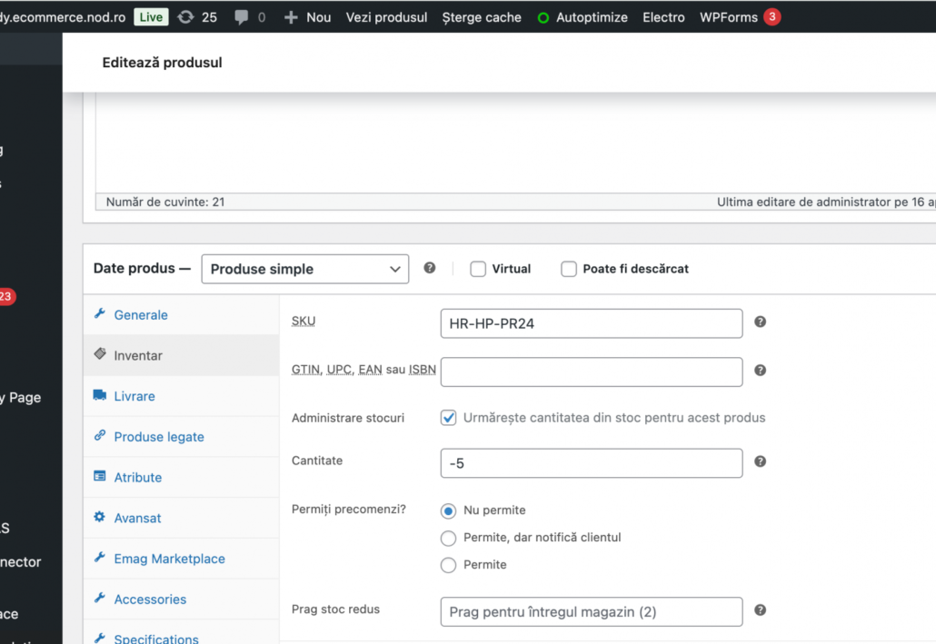Click the tag icon of Inventar tab

100,354
